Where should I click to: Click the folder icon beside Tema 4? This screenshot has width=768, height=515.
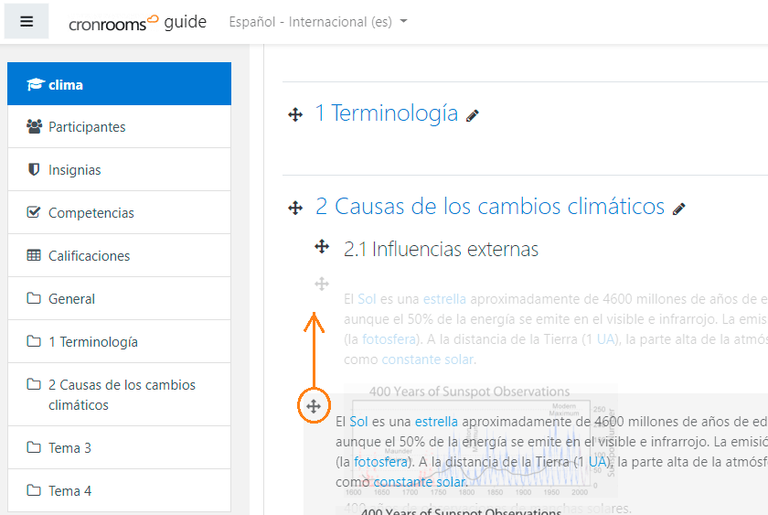(33, 490)
